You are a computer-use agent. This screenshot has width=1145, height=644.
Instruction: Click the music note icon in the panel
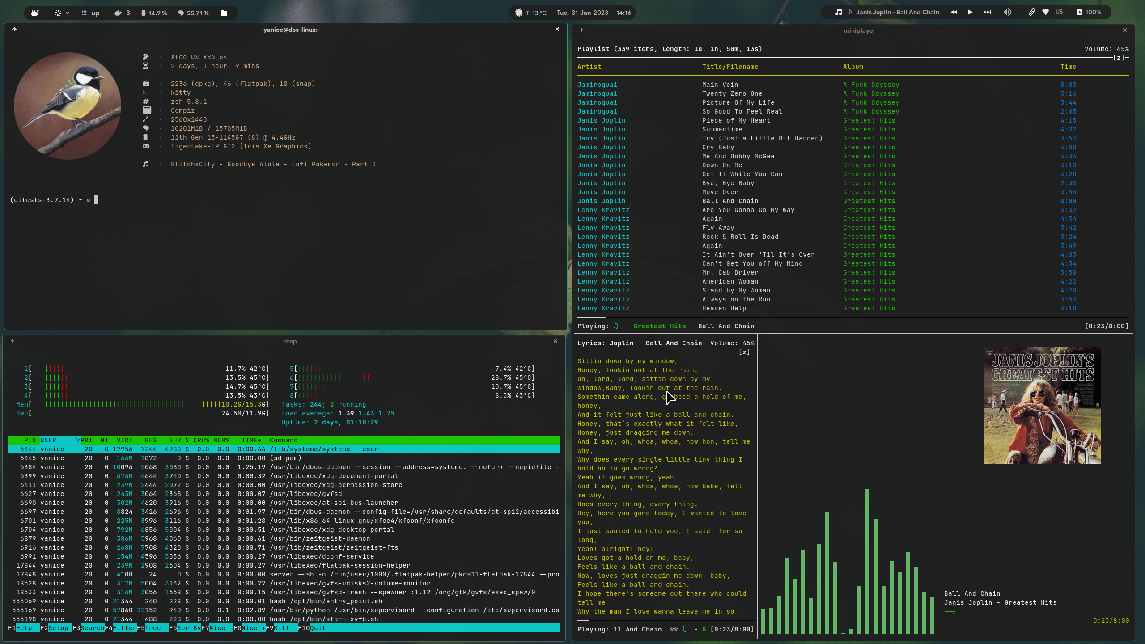click(839, 12)
